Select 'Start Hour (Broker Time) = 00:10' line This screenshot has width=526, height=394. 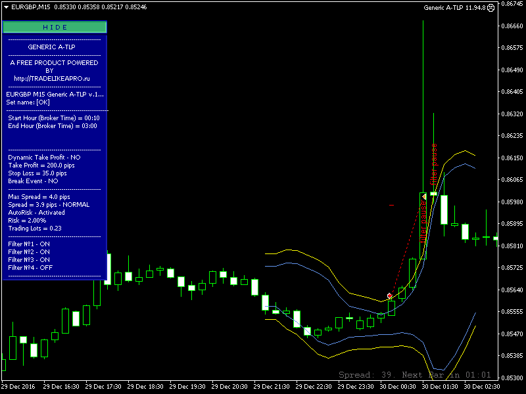[x=54, y=118]
